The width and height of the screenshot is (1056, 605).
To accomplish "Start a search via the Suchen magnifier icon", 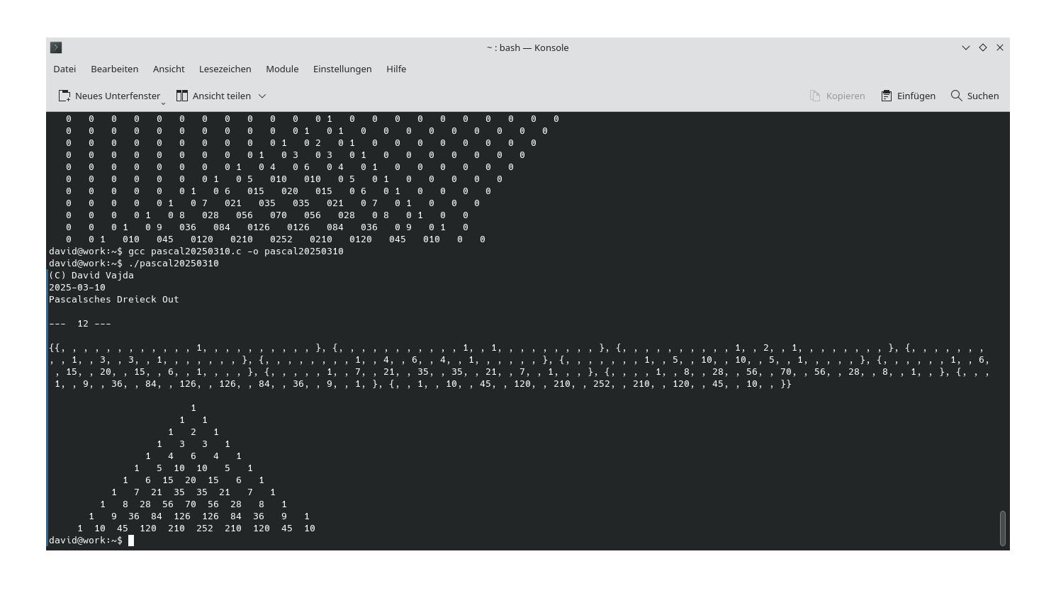I will [956, 96].
